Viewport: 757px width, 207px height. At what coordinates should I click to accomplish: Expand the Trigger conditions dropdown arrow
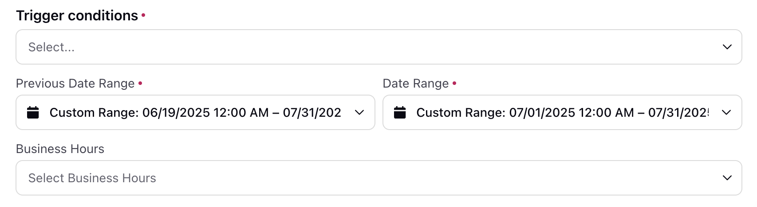coord(727,47)
